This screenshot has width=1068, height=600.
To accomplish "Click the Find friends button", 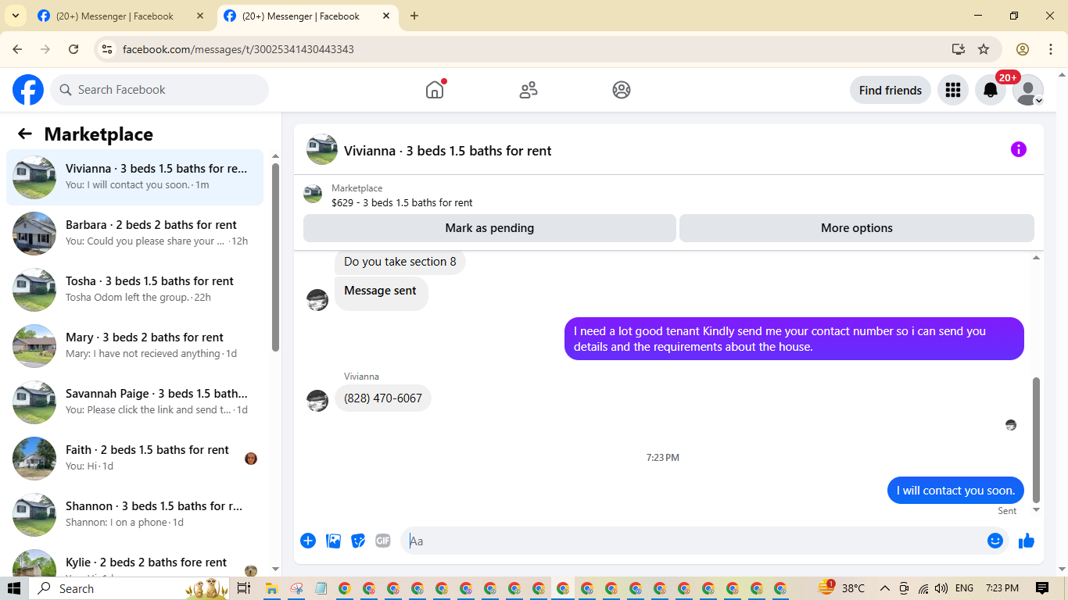I will [891, 90].
